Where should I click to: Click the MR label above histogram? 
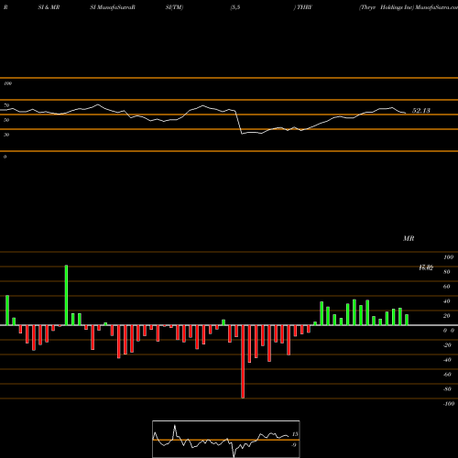(409, 238)
